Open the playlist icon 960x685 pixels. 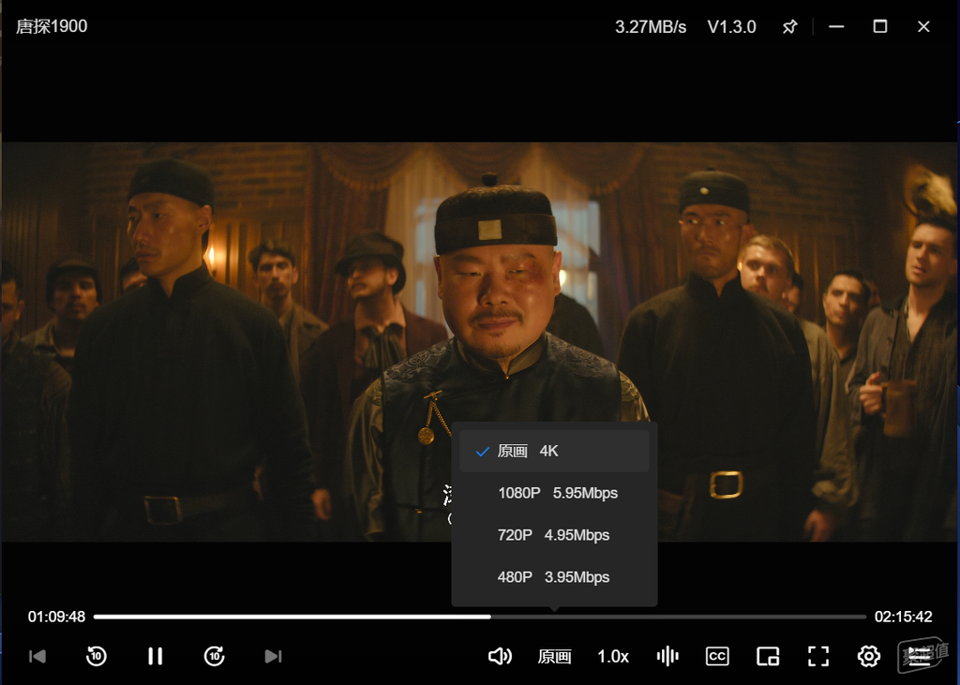coord(919,656)
